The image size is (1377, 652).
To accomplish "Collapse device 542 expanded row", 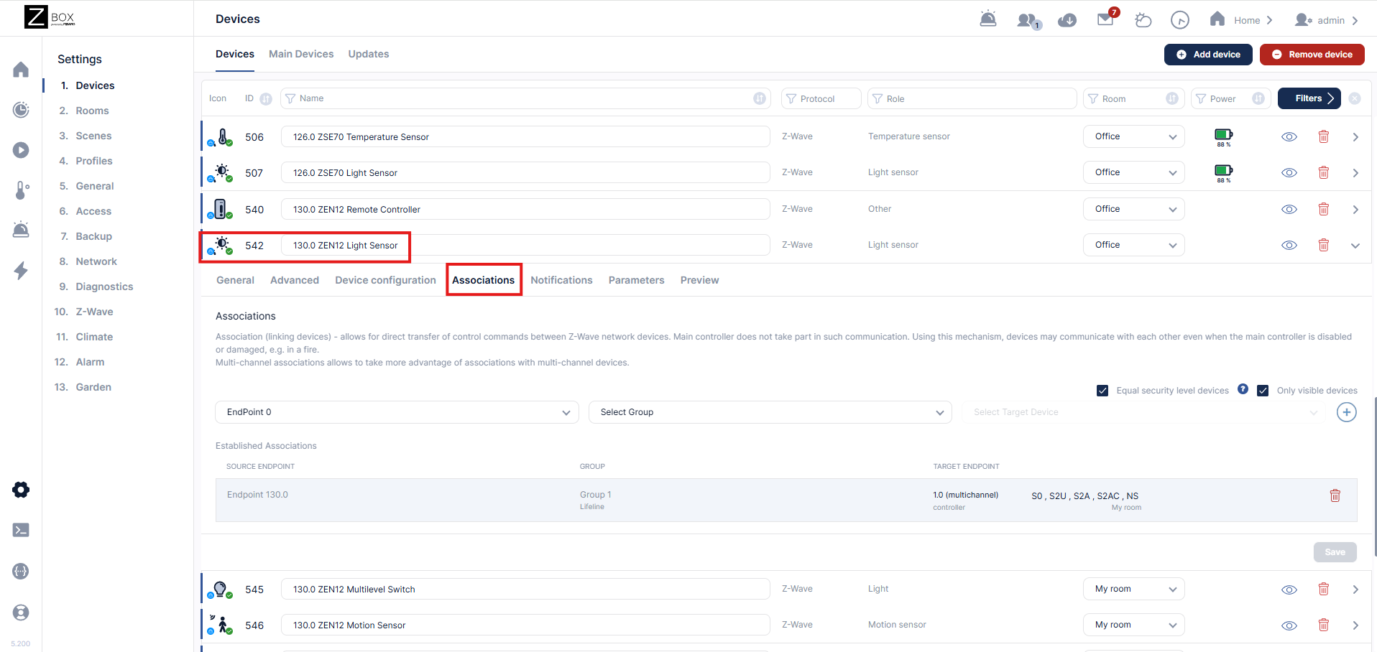I will (x=1355, y=245).
